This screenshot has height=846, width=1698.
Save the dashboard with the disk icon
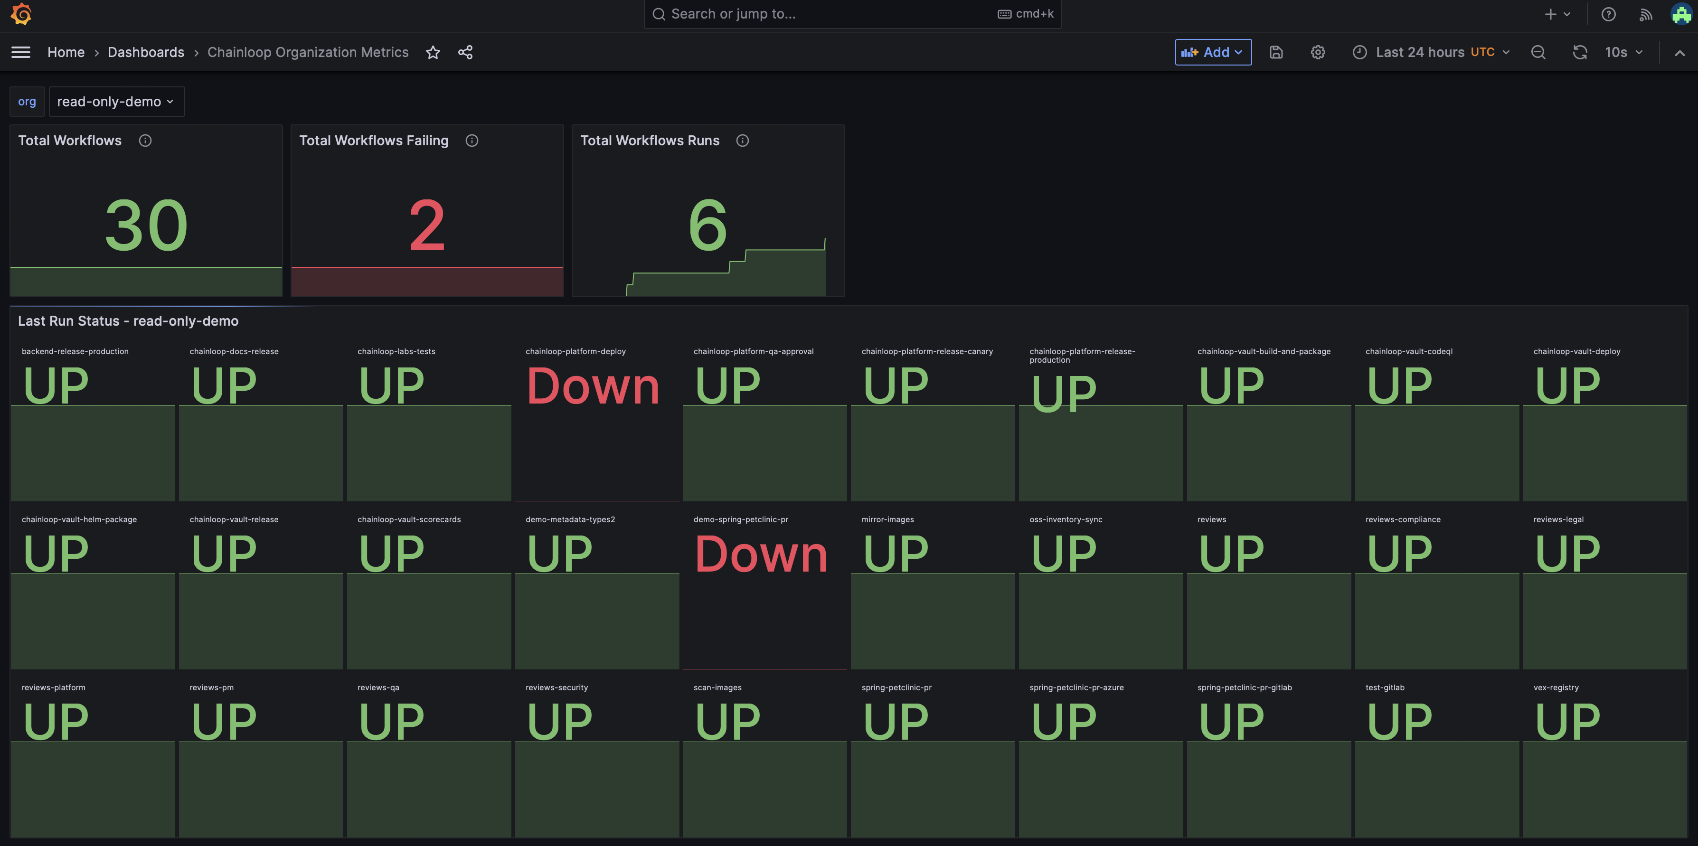tap(1276, 52)
